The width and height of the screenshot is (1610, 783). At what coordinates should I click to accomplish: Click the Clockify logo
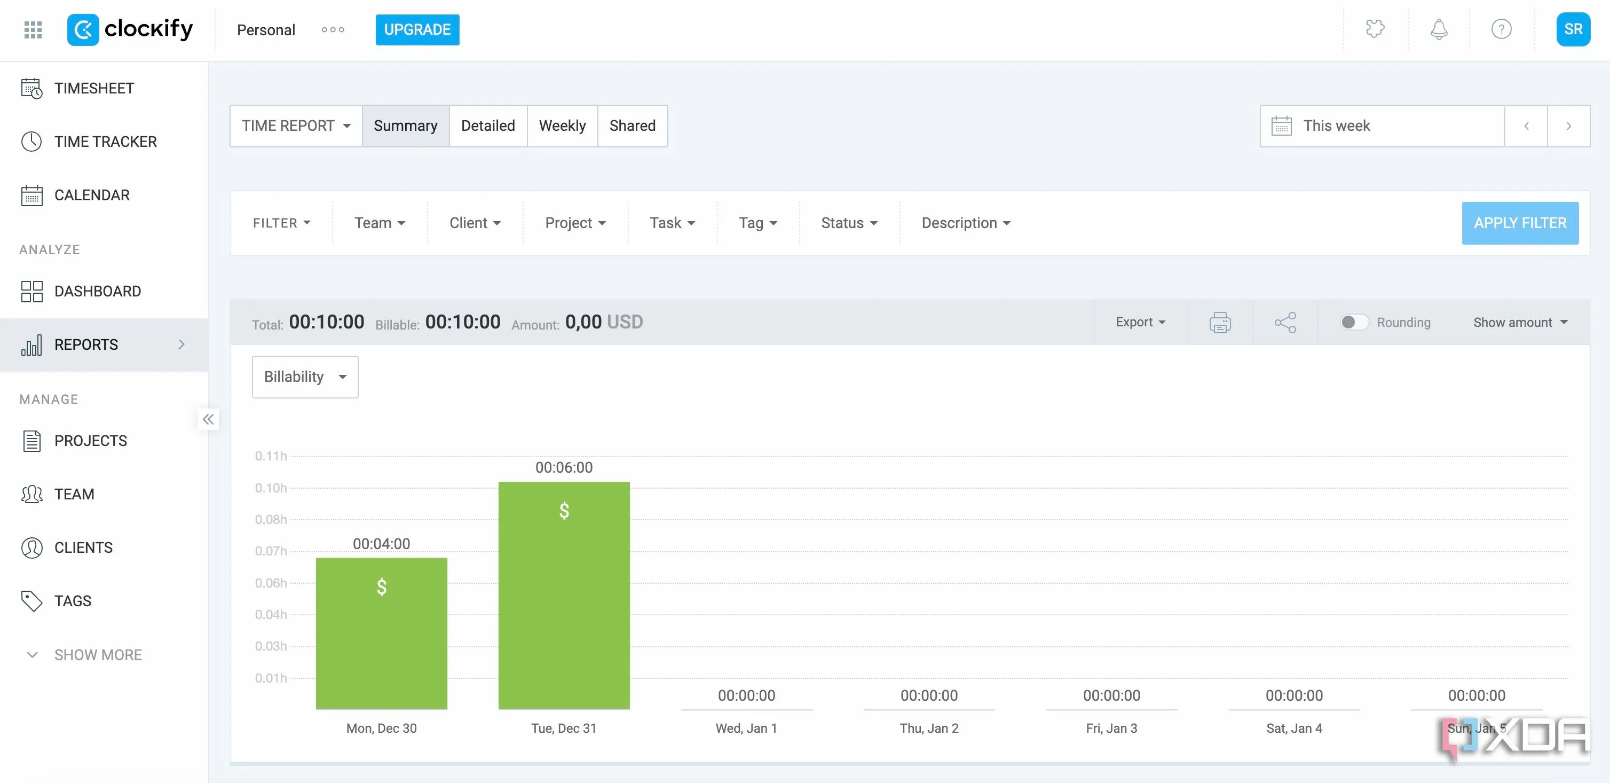click(x=130, y=29)
